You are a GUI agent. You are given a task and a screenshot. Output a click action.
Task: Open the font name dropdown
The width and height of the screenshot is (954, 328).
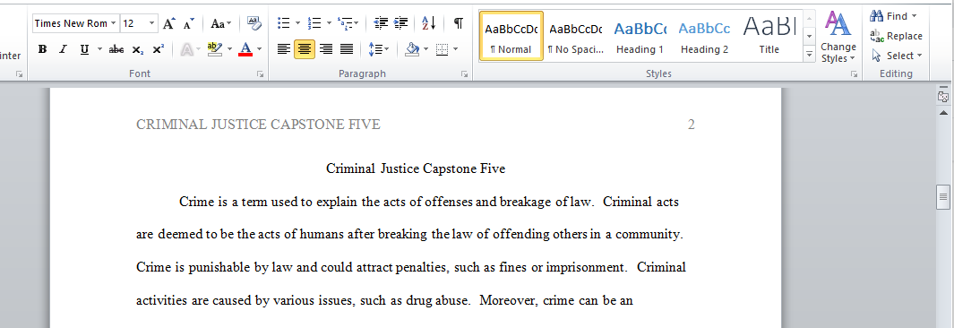(113, 23)
